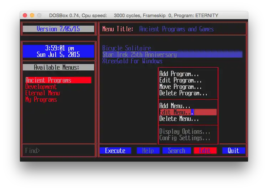
Task: Open the Help button
Action: pos(148,151)
